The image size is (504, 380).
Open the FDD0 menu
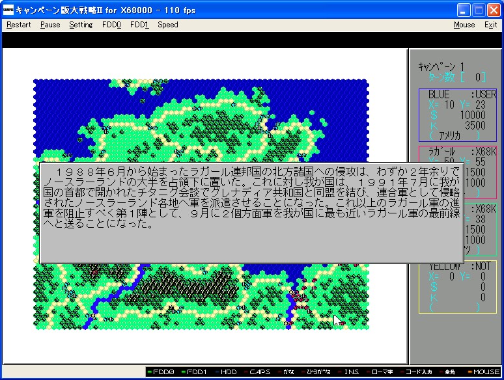pyautogui.click(x=111, y=25)
